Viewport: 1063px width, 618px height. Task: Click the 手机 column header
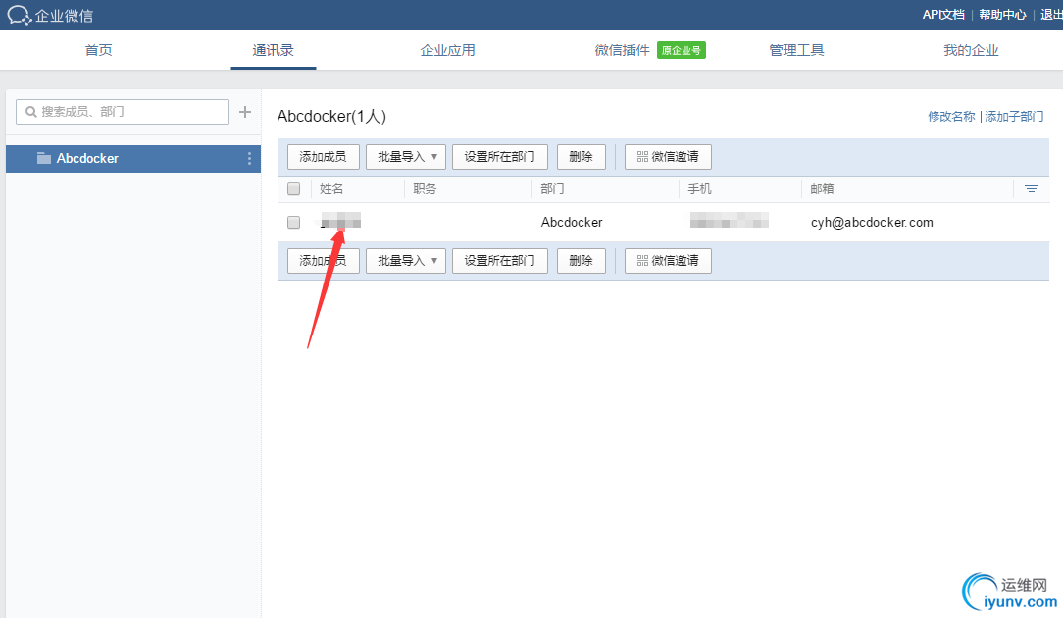[699, 189]
